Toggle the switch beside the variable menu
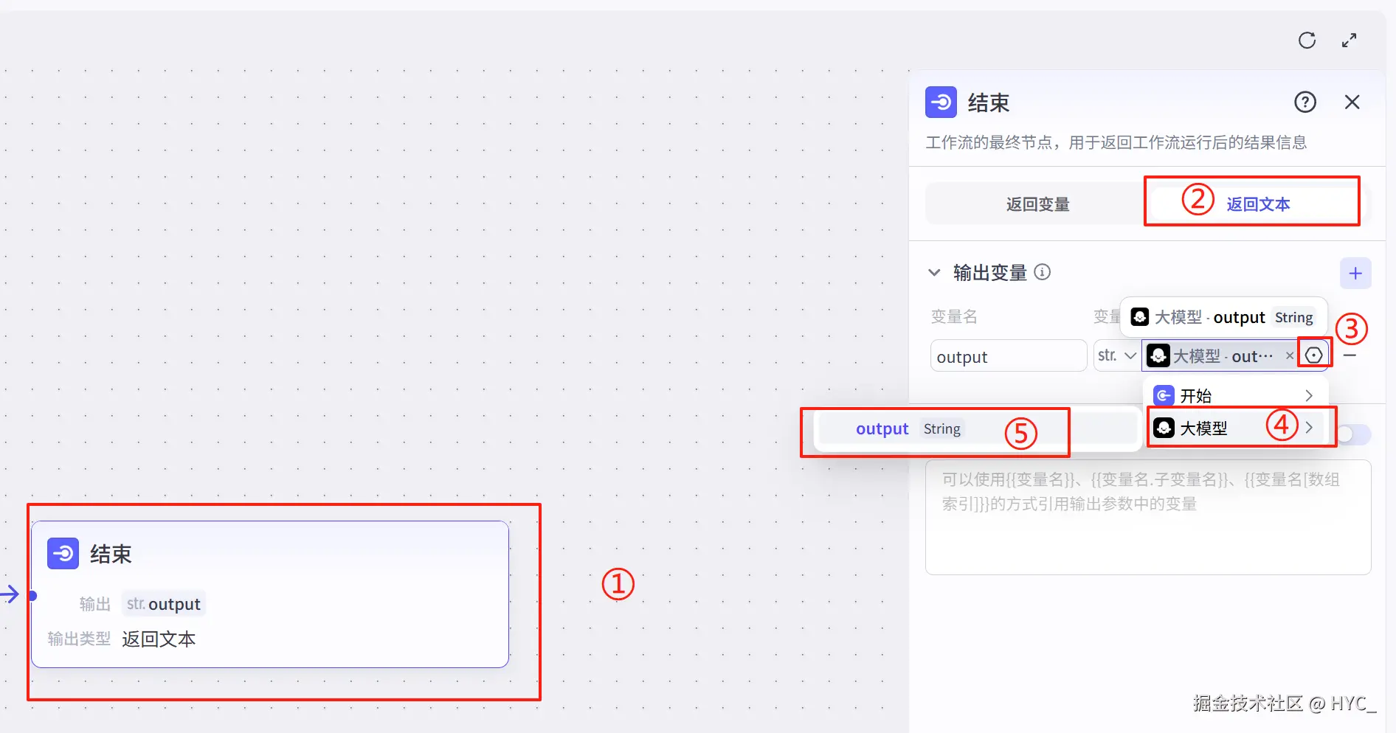 pos(1355,434)
